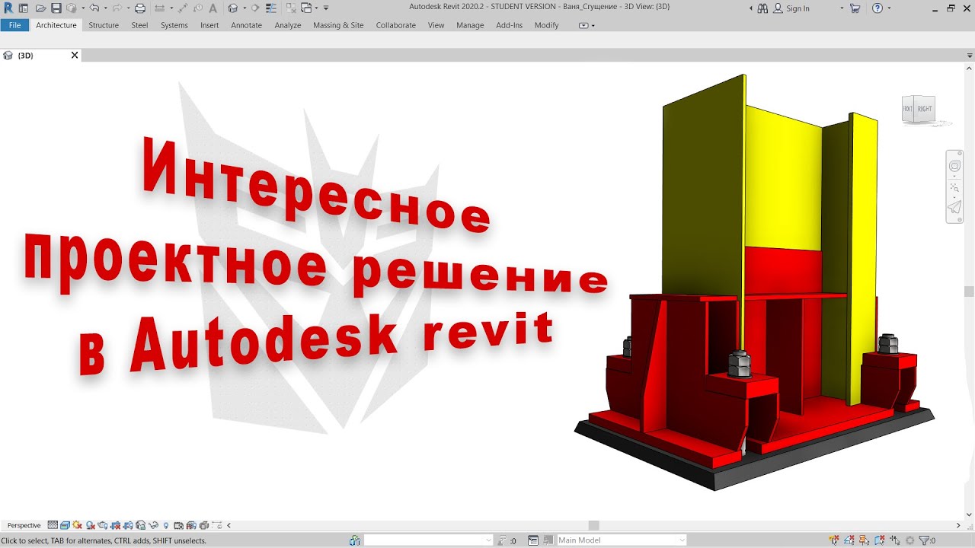Toggle Crop View icon

click(x=115, y=525)
